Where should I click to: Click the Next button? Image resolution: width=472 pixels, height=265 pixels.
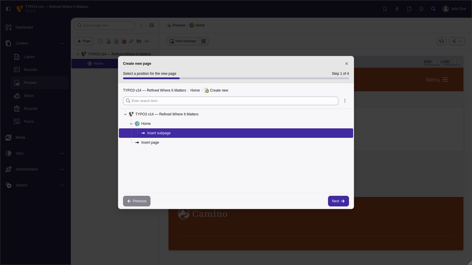point(338,201)
